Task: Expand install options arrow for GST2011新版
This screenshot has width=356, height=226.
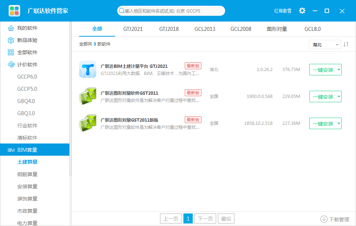Action: pos(339,123)
